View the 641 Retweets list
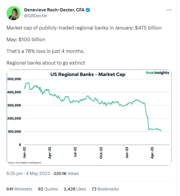180x196 pixels. tap(19, 189)
